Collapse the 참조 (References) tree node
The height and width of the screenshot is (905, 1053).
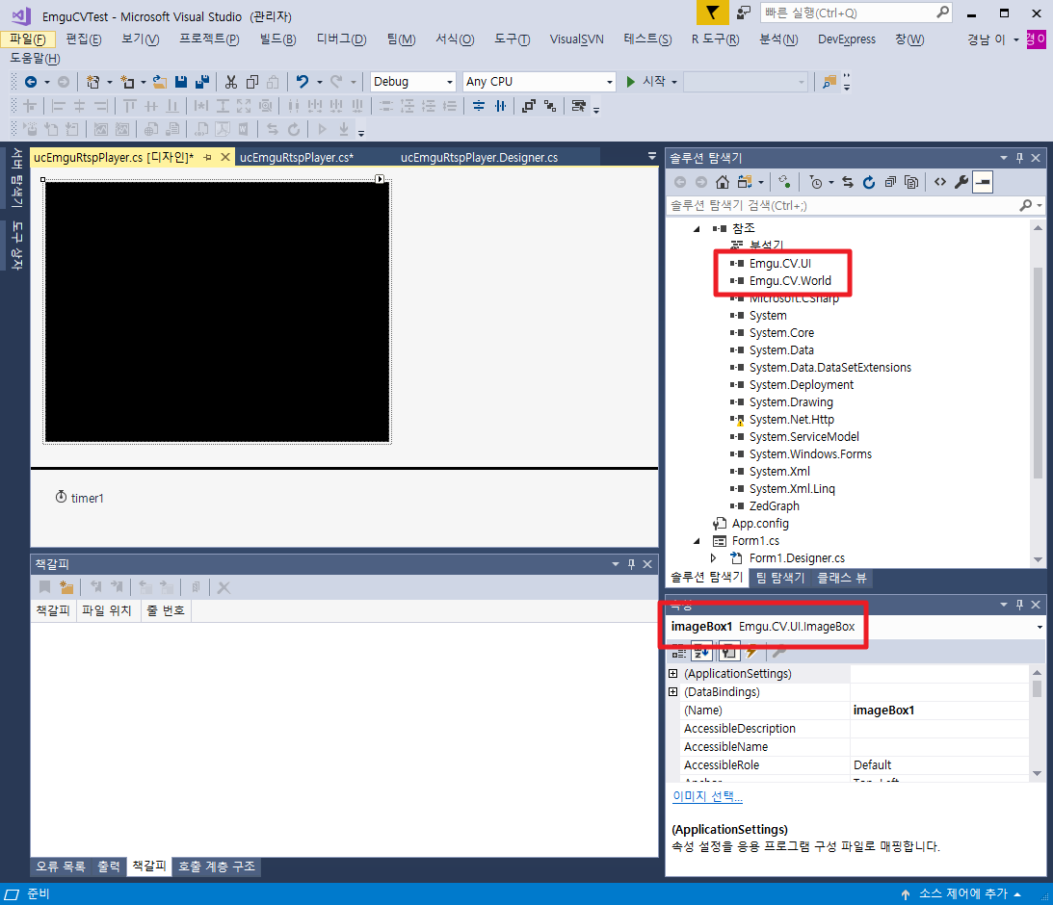pos(698,228)
